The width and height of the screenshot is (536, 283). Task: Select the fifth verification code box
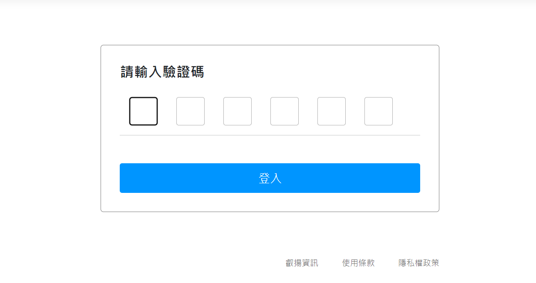point(331,111)
